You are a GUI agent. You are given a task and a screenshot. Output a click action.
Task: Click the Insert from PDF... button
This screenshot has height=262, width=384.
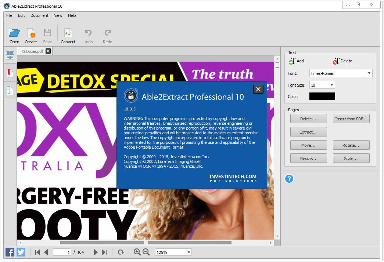351,119
